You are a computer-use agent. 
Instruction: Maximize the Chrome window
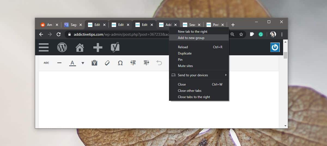click(269, 22)
